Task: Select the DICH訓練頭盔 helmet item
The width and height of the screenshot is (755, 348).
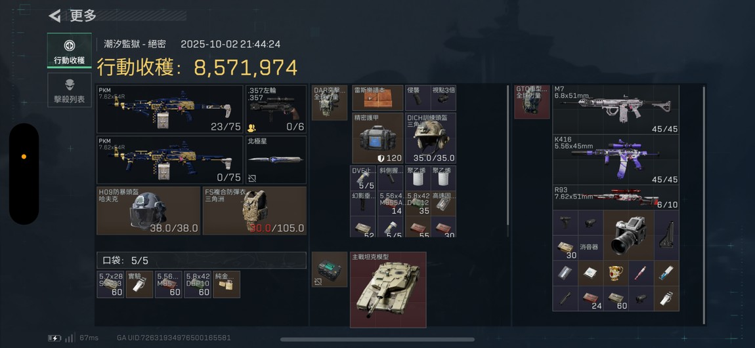Action: pyautogui.click(x=431, y=138)
